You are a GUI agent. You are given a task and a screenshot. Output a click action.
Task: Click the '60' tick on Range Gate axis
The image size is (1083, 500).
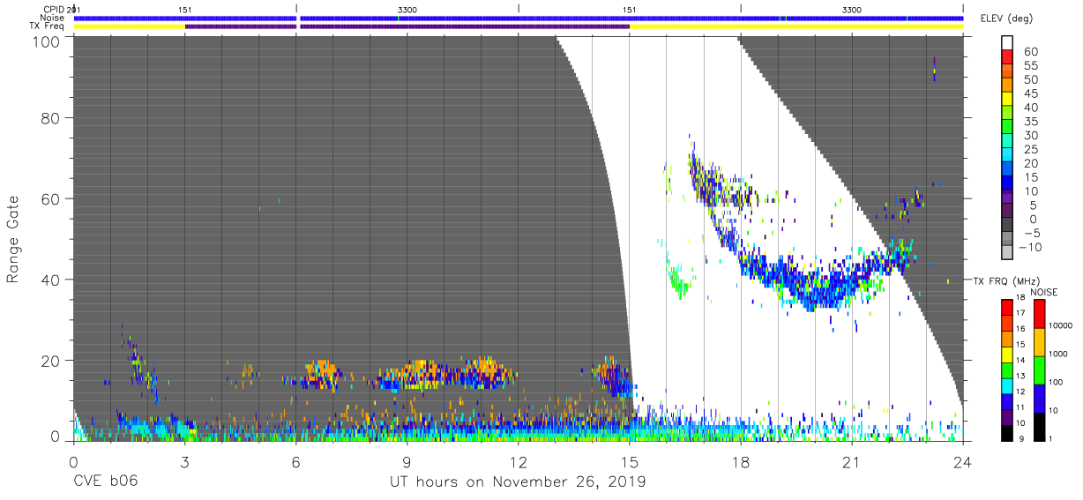point(51,198)
